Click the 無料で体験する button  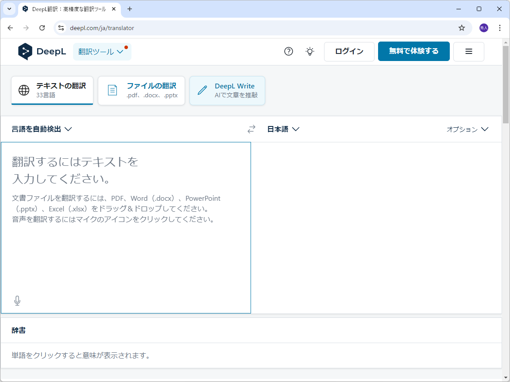(x=413, y=51)
